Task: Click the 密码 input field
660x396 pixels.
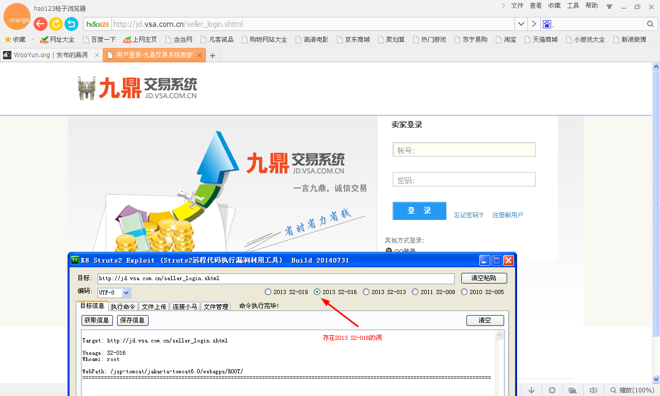Action: 464,179
